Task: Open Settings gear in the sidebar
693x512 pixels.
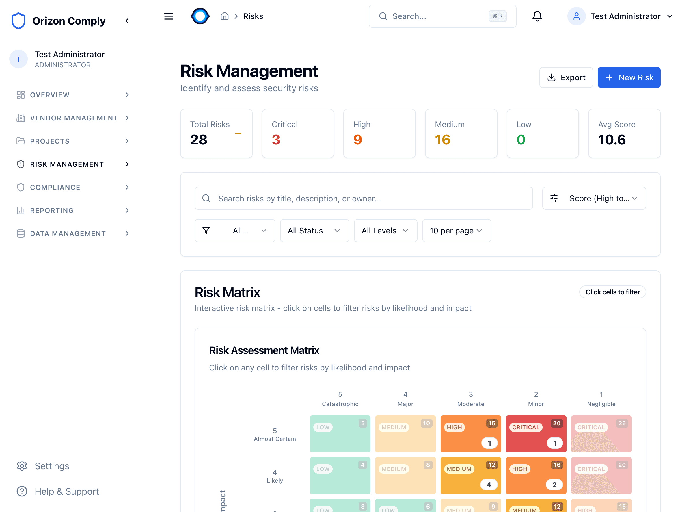Action: [22, 466]
